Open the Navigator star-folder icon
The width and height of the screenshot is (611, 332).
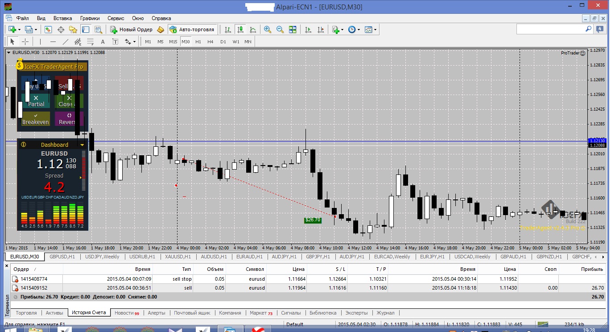click(x=73, y=29)
